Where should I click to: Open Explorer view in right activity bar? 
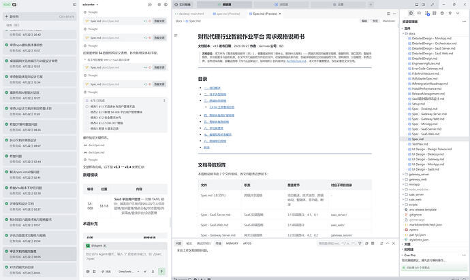coord(411,13)
